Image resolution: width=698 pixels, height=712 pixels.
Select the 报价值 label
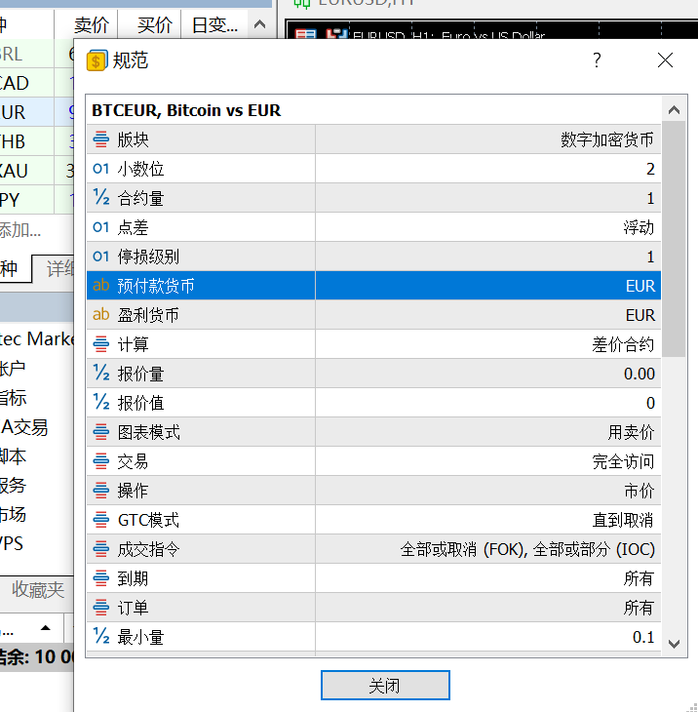140,403
